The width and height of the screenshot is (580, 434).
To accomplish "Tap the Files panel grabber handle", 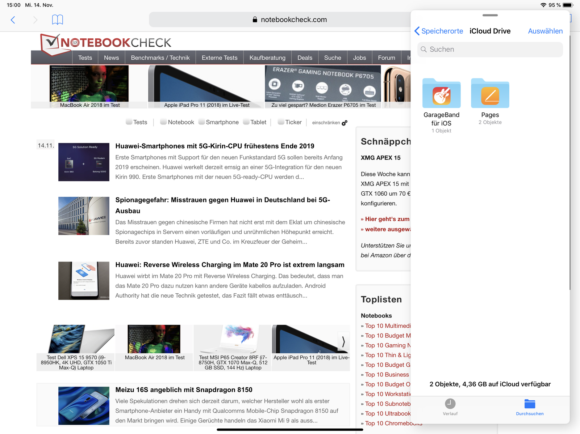I will [490, 15].
